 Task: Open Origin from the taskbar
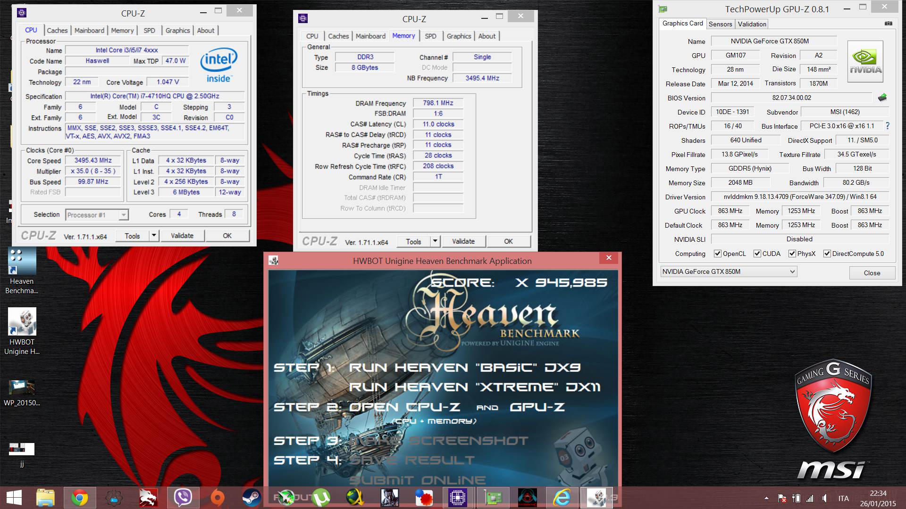point(217,498)
